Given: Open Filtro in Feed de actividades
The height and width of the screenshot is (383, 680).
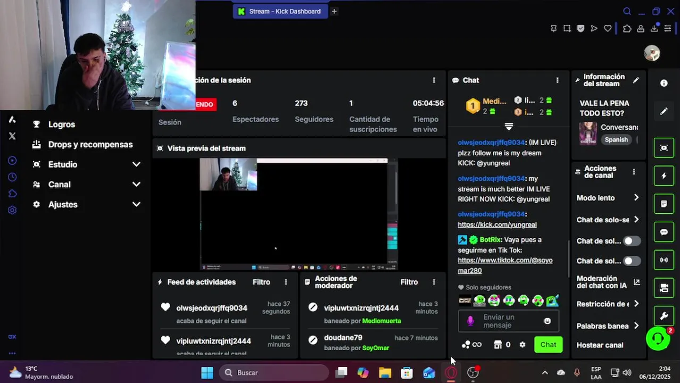Looking at the screenshot, I should [261, 282].
